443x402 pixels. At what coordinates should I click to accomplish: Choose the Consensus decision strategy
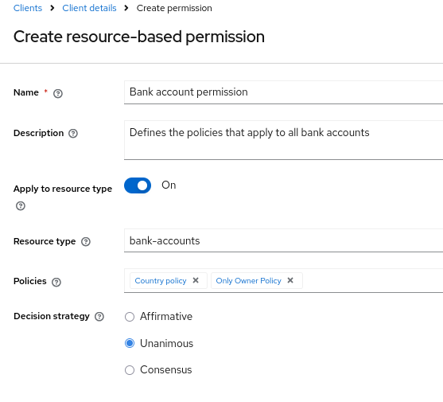(130, 370)
